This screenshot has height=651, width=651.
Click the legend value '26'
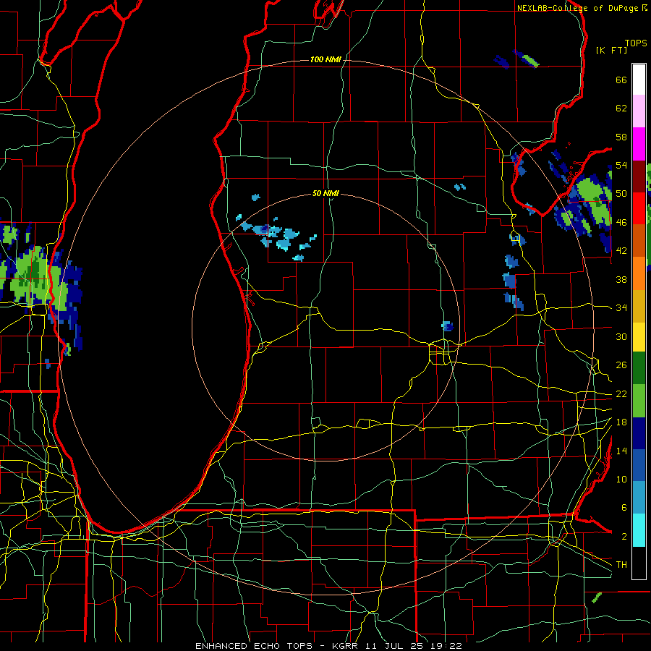621,365
